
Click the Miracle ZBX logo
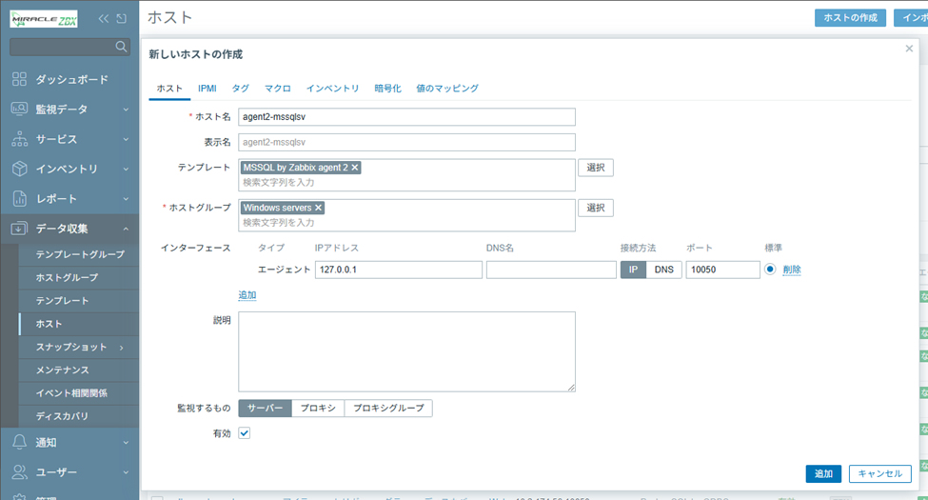point(44,18)
